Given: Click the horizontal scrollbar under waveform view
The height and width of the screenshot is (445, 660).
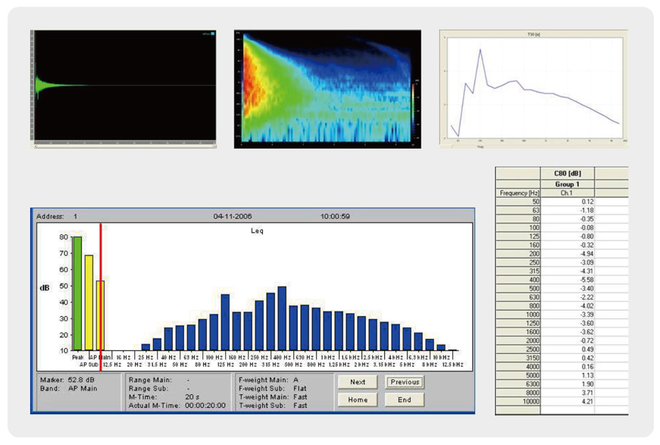Looking at the screenshot, I should 125,146.
